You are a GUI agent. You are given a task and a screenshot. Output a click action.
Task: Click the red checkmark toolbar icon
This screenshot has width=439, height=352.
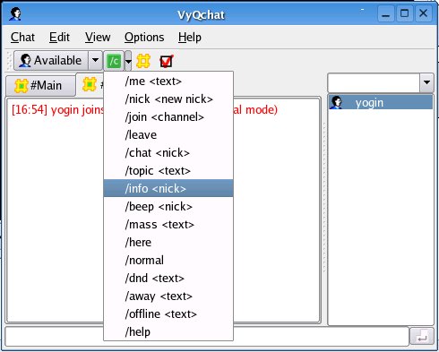click(x=166, y=61)
